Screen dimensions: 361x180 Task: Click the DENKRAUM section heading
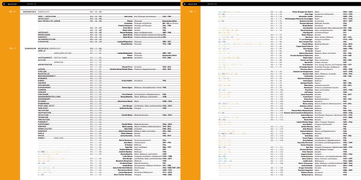tap(30, 49)
